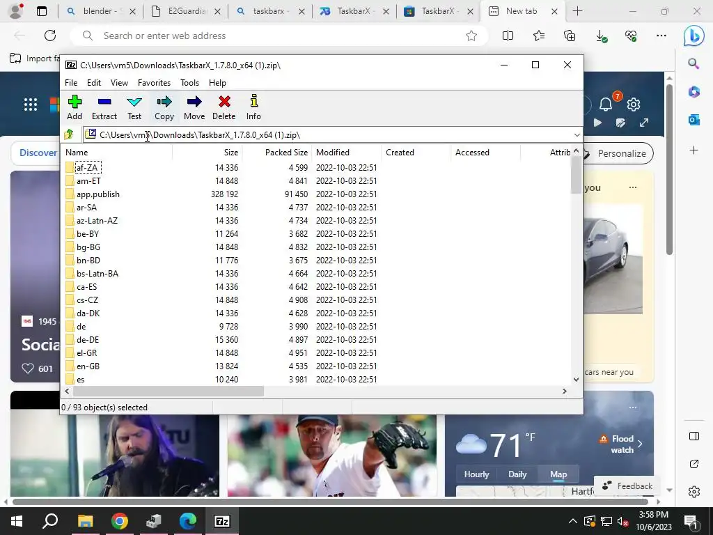Image resolution: width=713 pixels, height=535 pixels.
Task: Open more options on the cars card
Action: point(632,187)
